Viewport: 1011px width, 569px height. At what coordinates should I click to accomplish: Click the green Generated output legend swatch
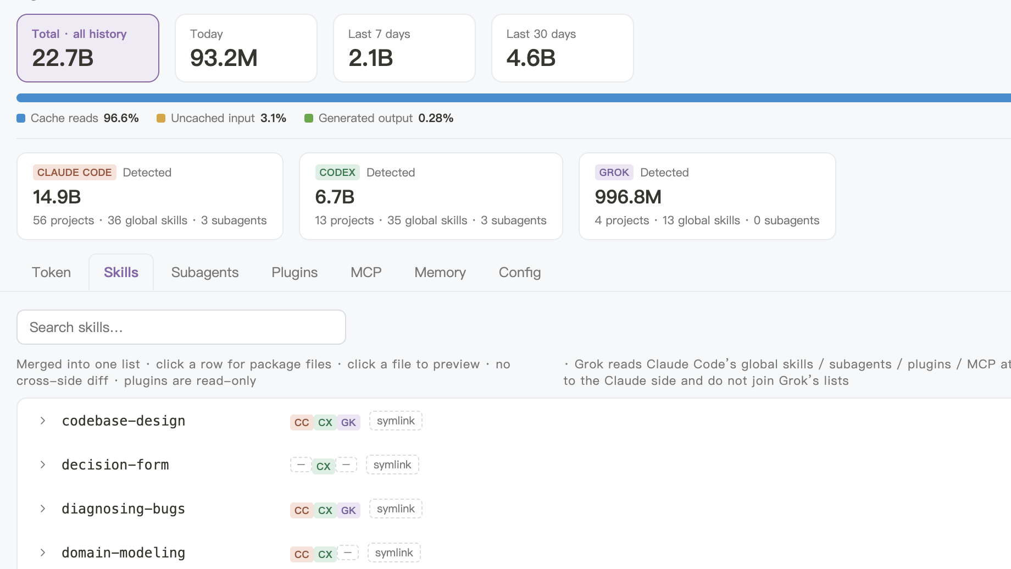click(309, 118)
